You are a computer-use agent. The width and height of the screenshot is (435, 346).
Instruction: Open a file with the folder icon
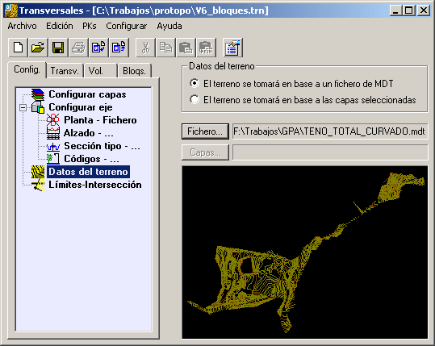coord(38,48)
